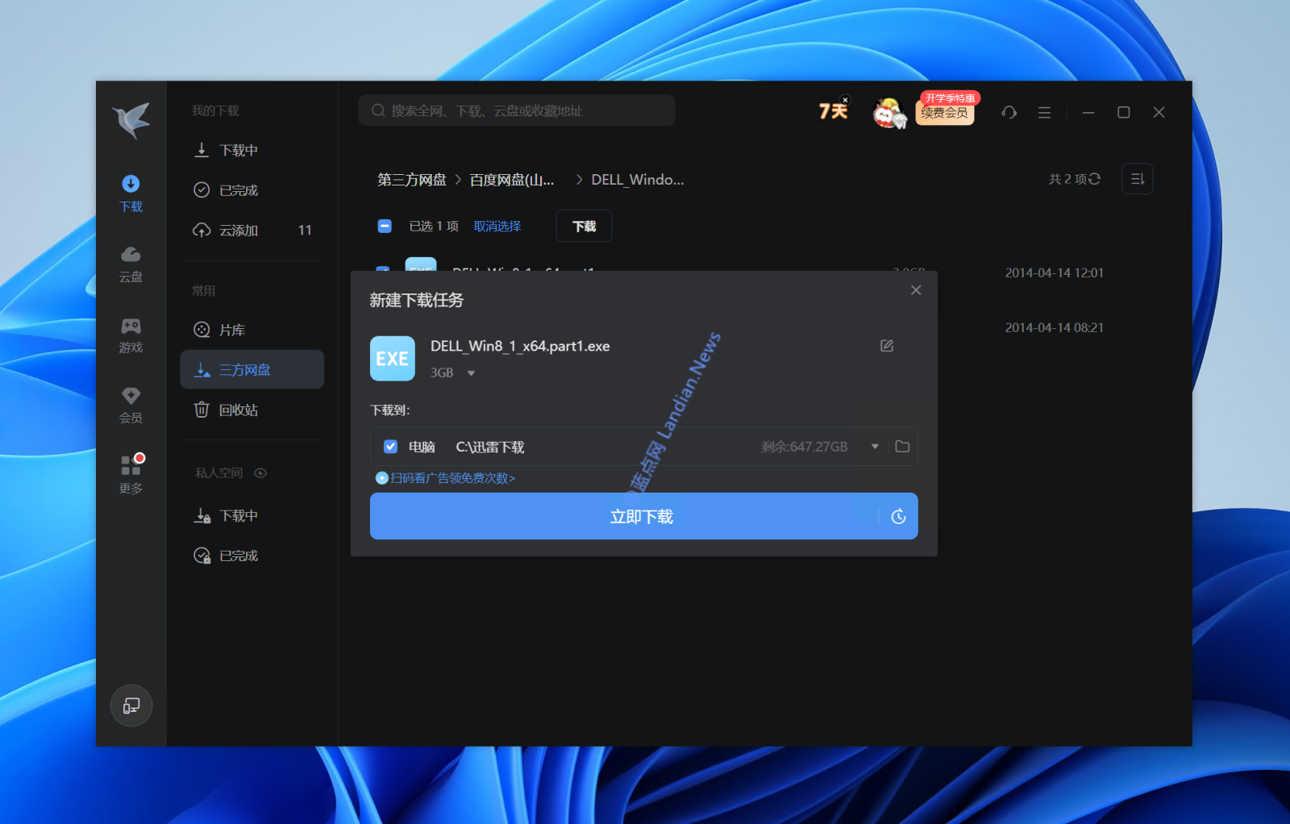The height and width of the screenshot is (824, 1290).
Task: Click the C:\迅雷下载 path field
Action: pos(490,447)
